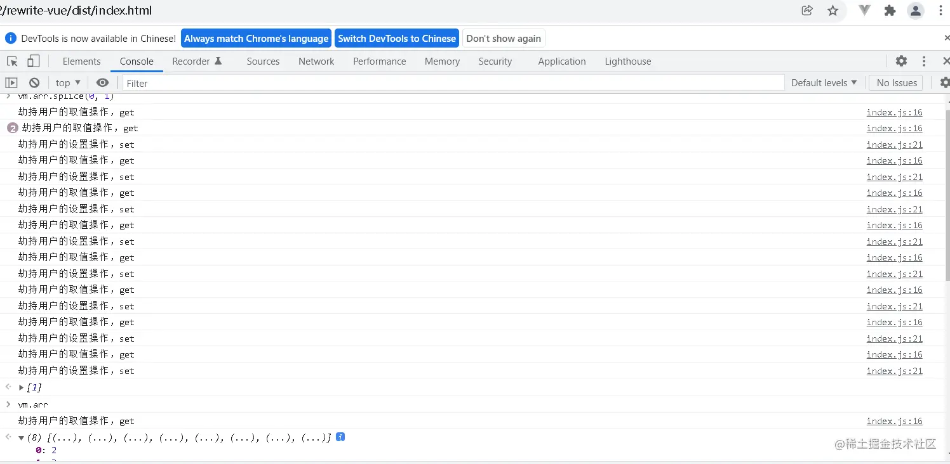Open the Default levels dropdown
The image size is (950, 464).
click(x=824, y=82)
